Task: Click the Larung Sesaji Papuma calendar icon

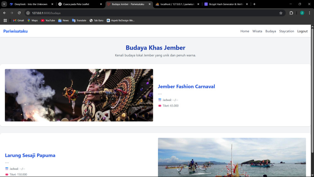Action: coord(7,169)
